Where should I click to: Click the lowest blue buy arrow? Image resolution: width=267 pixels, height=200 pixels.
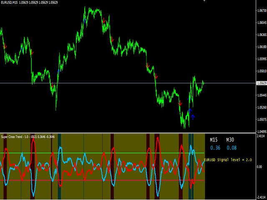pyautogui.click(x=193, y=117)
